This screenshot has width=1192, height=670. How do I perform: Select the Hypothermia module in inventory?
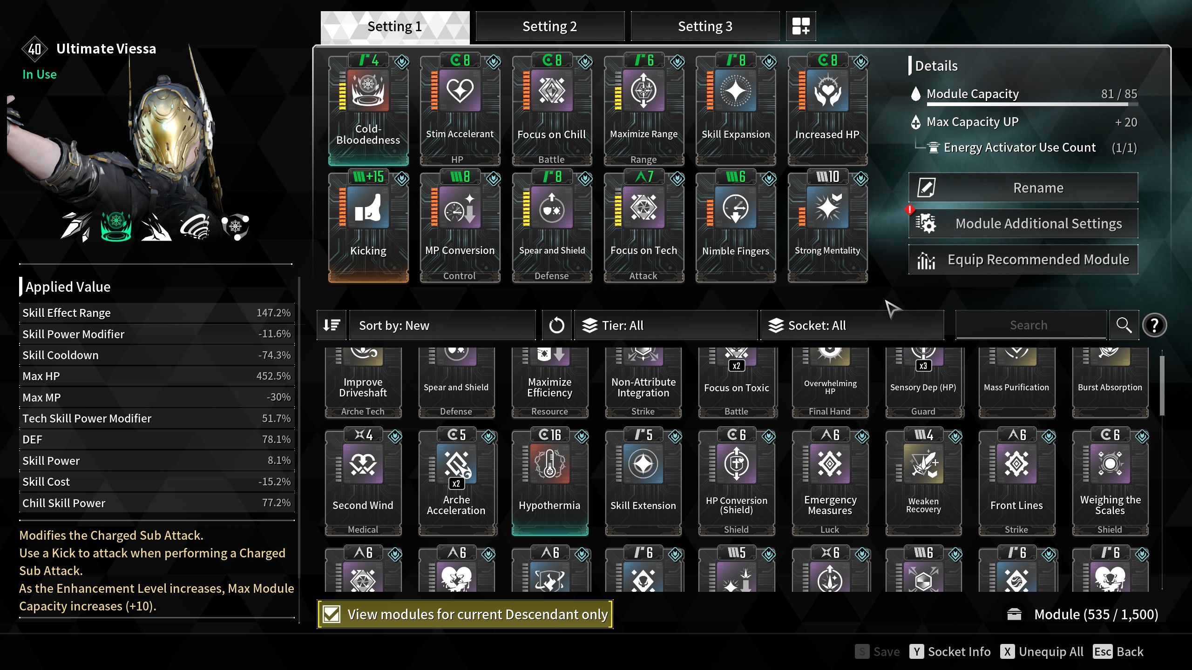[550, 482]
